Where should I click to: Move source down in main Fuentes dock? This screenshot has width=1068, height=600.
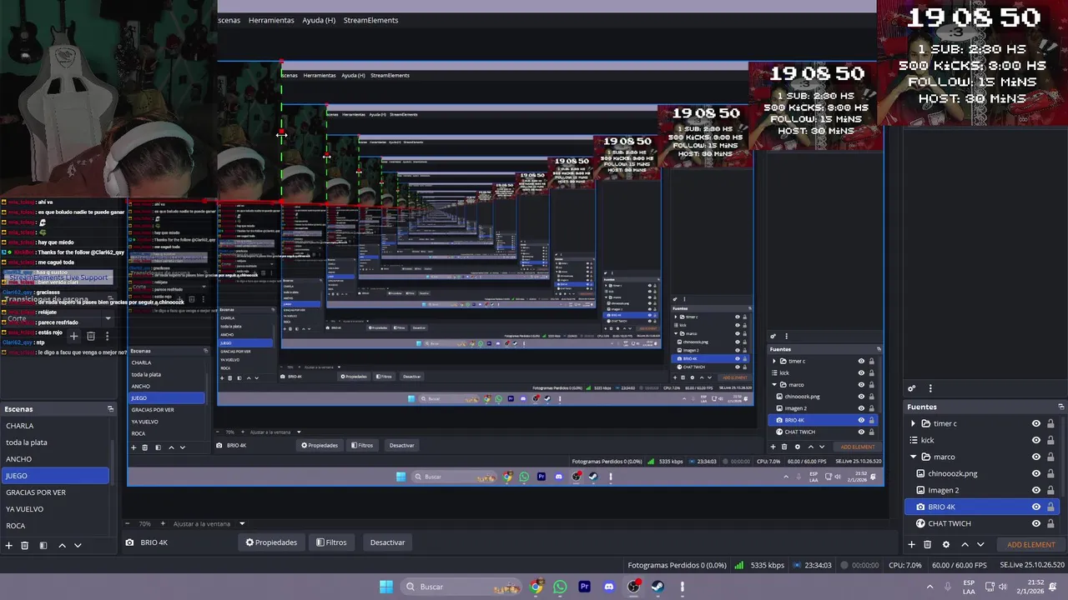pyautogui.click(x=980, y=544)
